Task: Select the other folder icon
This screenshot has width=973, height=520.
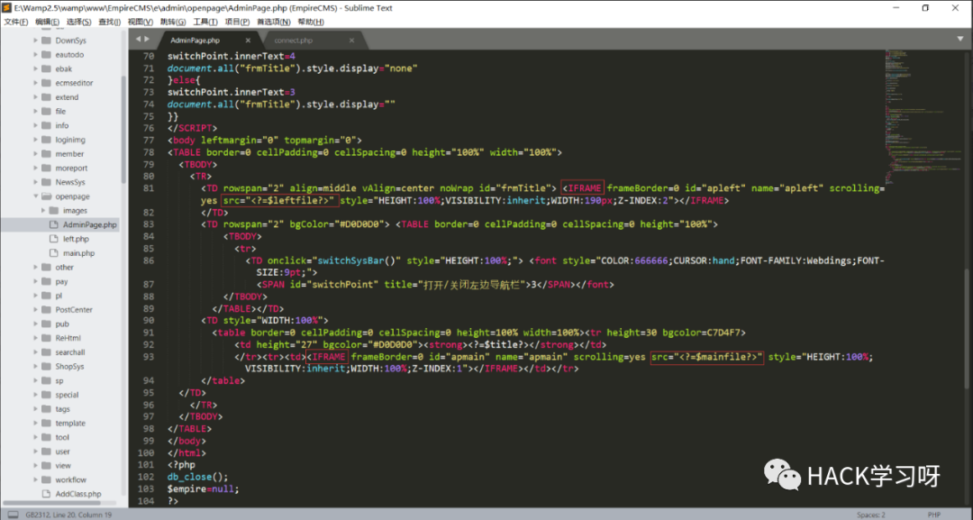Action: click(46, 268)
